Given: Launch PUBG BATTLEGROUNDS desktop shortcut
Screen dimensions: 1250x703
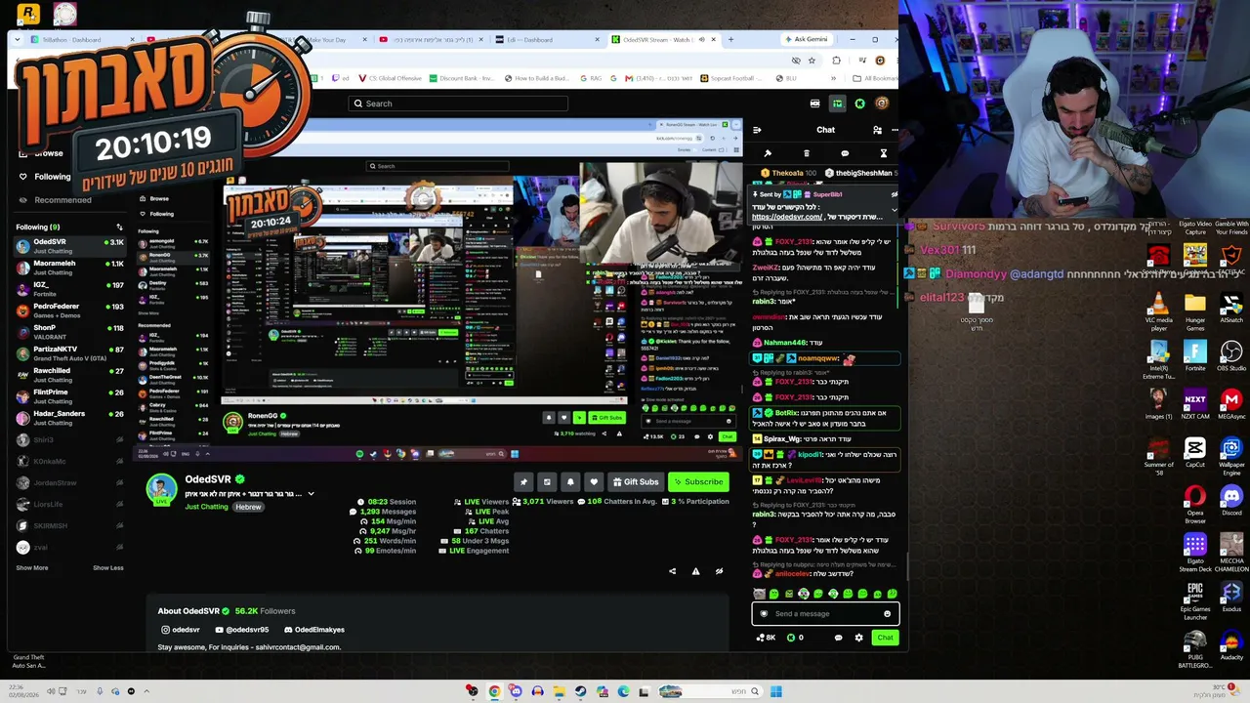Looking at the screenshot, I should tap(1195, 650).
